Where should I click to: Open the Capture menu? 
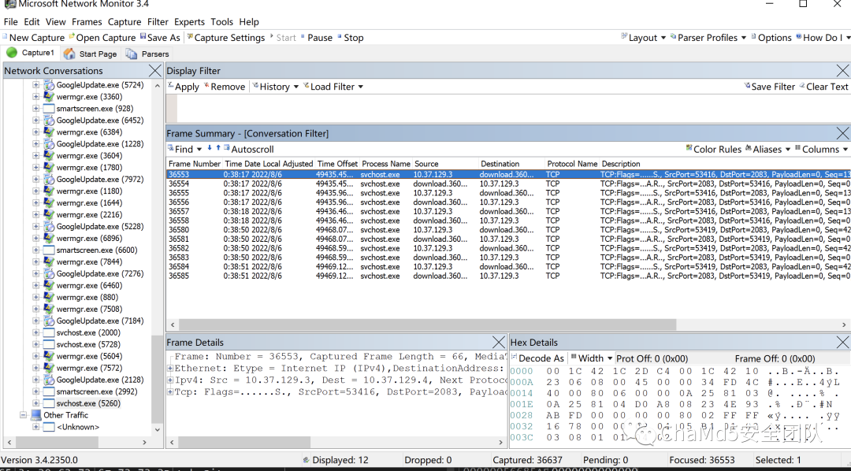124,22
